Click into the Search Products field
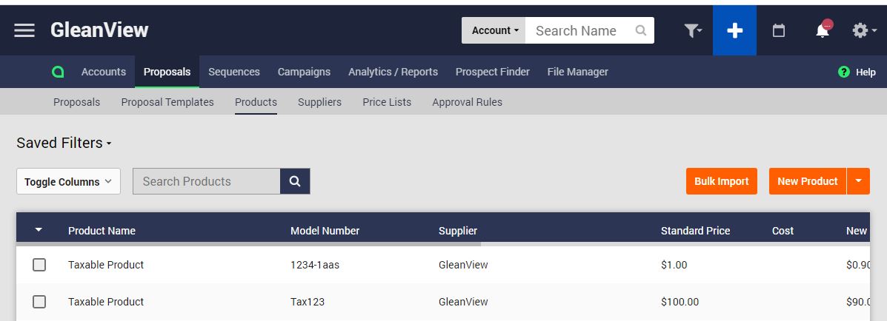Image resolution: width=887 pixels, height=321 pixels. (x=207, y=181)
